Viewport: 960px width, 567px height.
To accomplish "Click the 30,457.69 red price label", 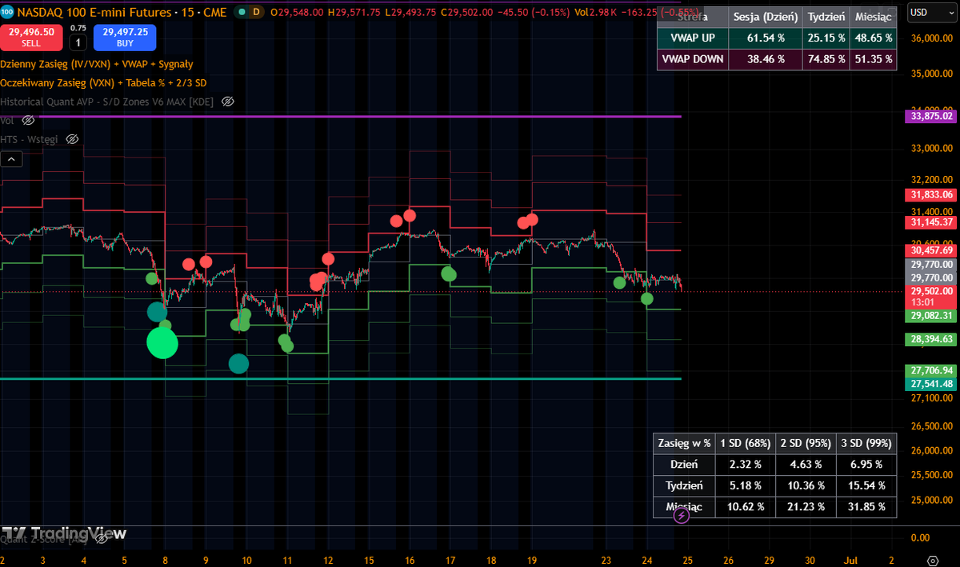I will pos(932,250).
